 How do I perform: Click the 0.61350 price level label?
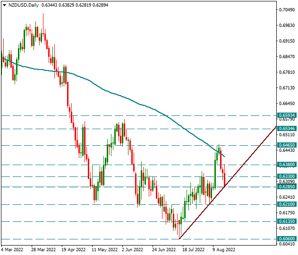click(287, 221)
